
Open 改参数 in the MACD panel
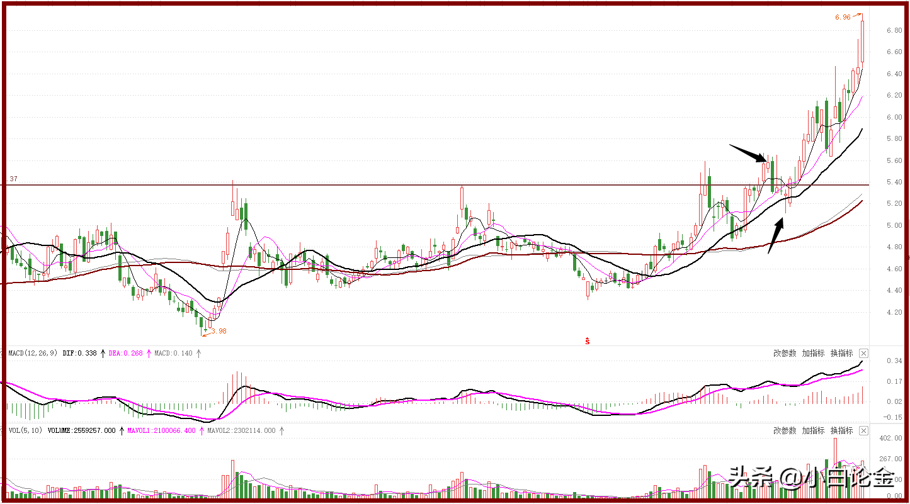coord(785,353)
